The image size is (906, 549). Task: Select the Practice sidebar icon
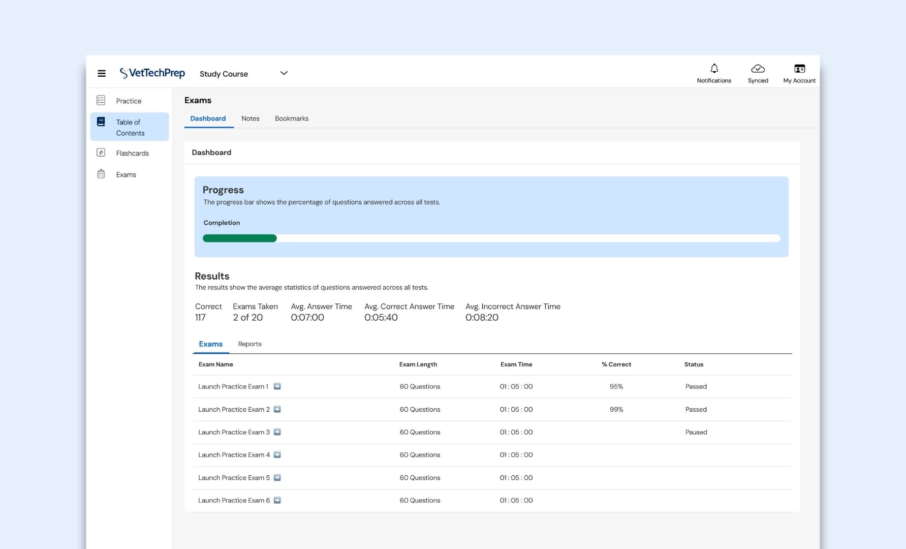101,100
